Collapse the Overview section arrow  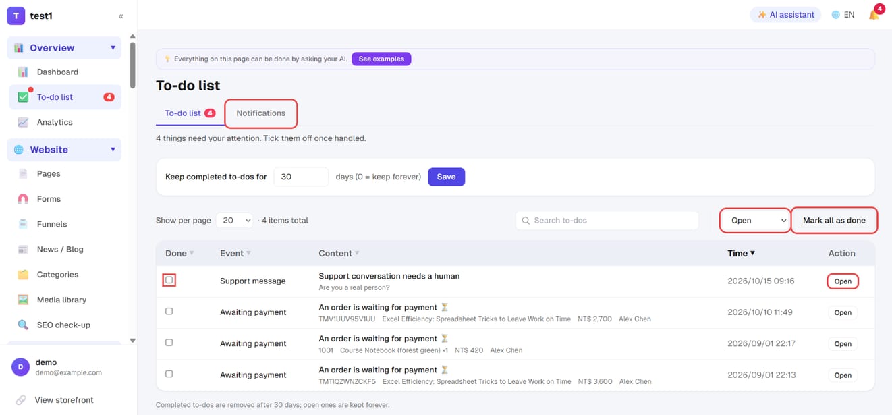click(x=113, y=48)
